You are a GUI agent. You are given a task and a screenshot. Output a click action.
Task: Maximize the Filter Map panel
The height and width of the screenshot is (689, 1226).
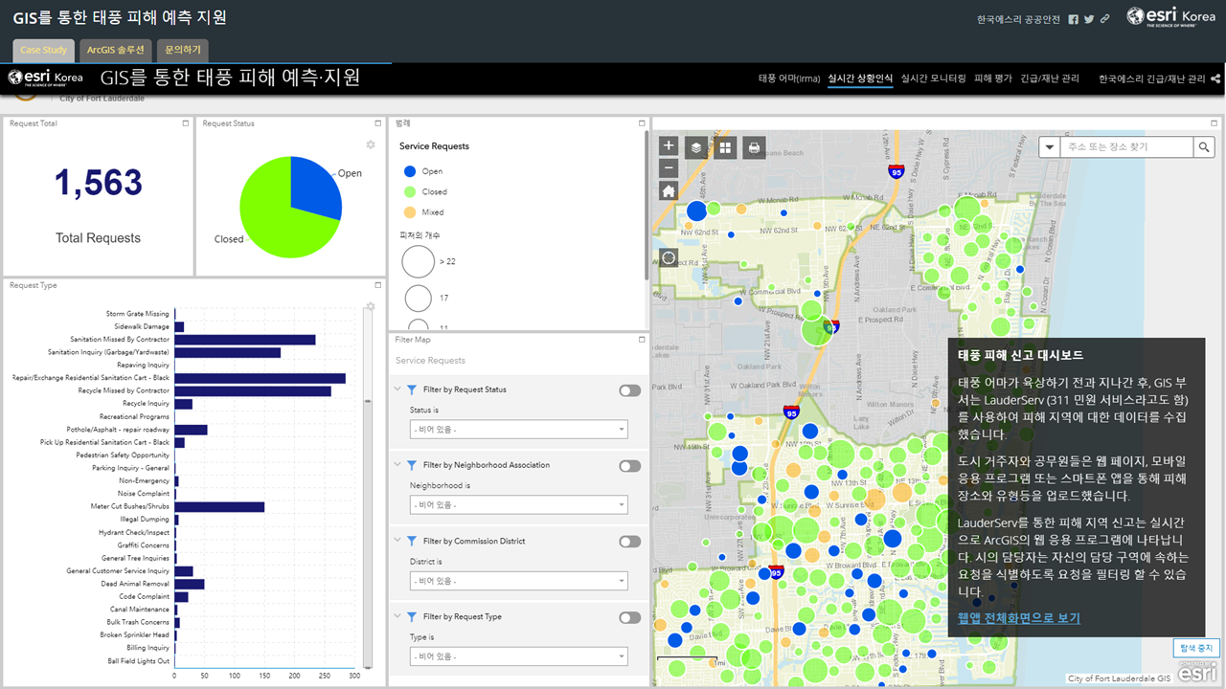[x=642, y=339]
